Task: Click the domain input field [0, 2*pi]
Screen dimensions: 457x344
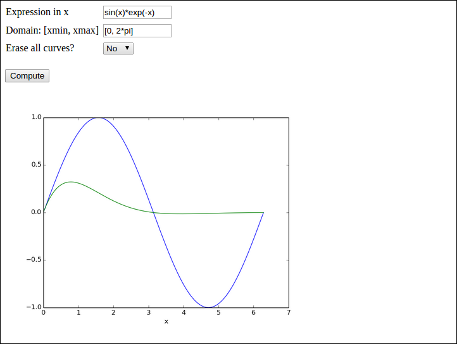Action: [x=137, y=30]
